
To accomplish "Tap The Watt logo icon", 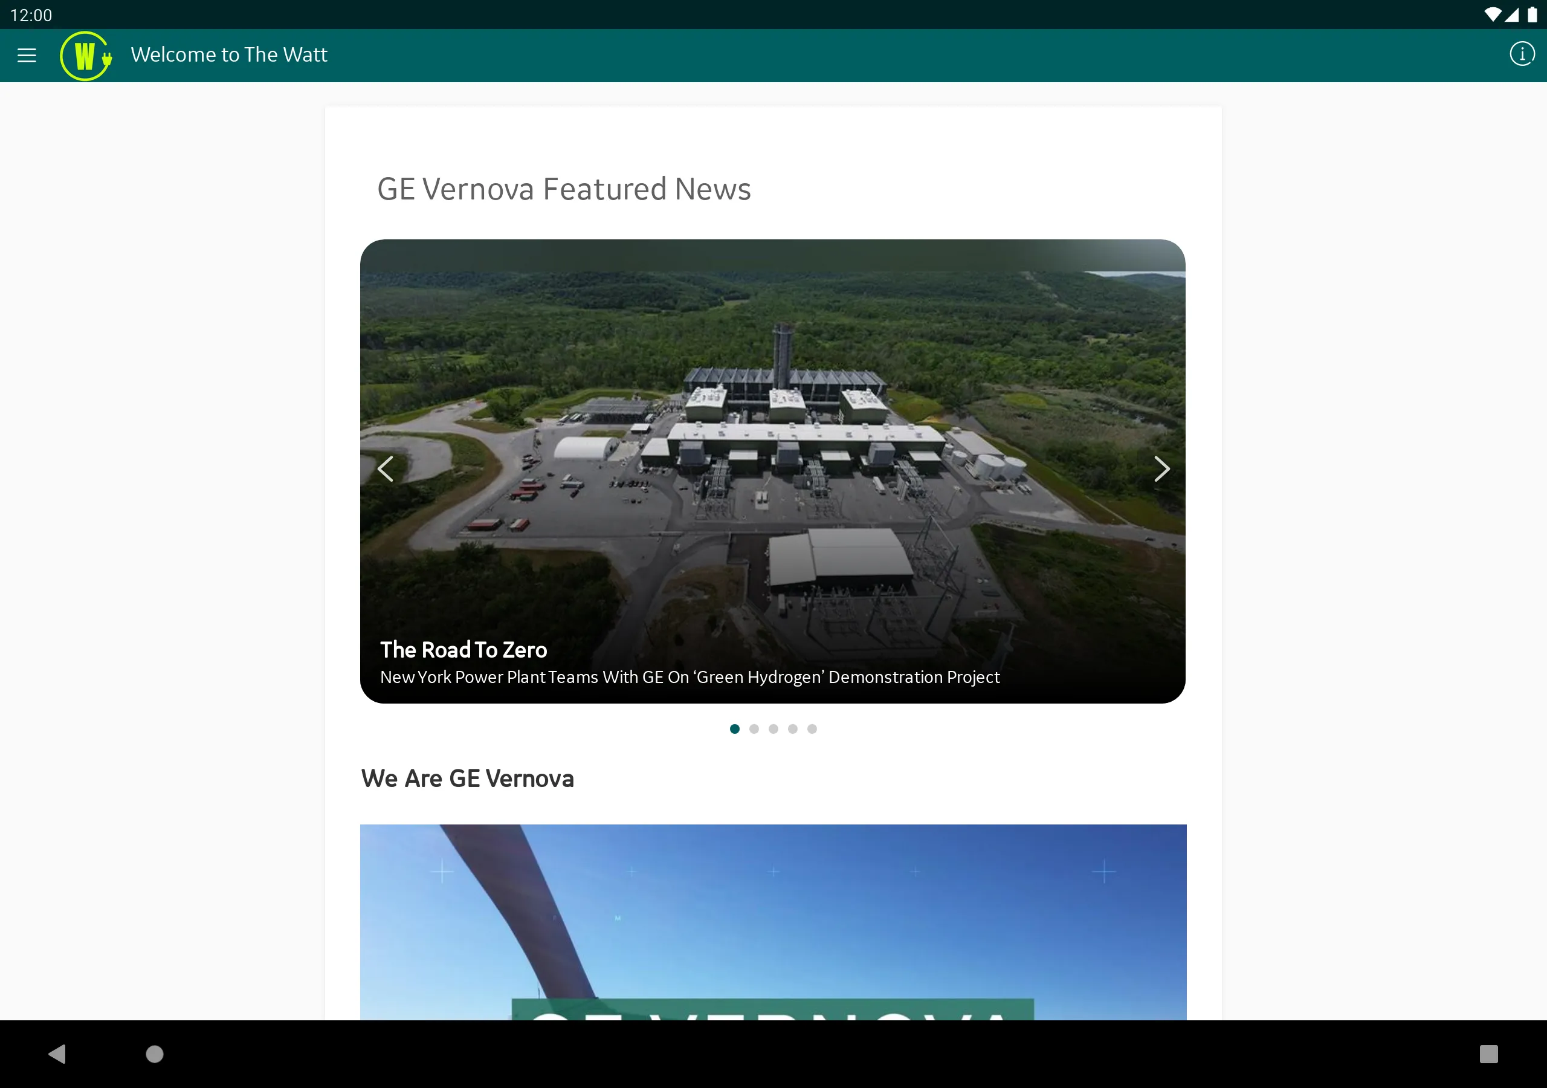I will 86,56.
